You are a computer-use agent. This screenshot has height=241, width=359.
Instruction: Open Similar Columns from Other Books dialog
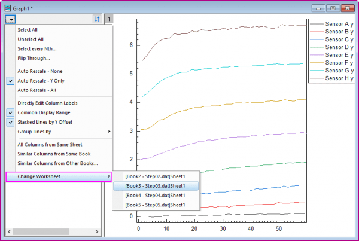(x=59, y=163)
